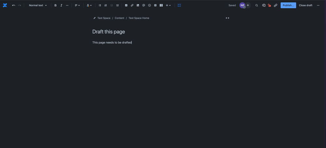The image size is (326, 148).
Task: Click the page title Draft this page
Action: 109,32
